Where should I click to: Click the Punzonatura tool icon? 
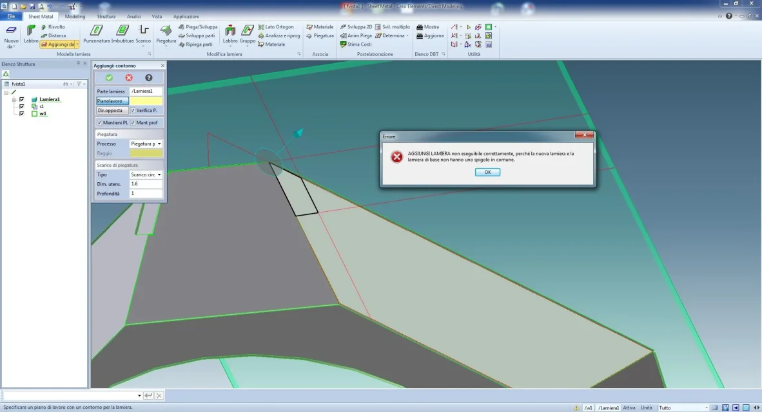click(x=96, y=31)
